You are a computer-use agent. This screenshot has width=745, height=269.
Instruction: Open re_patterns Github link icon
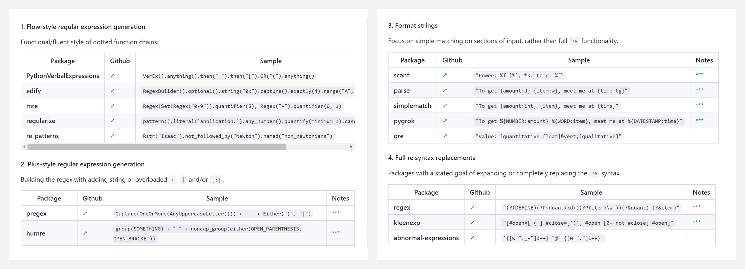[112, 136]
